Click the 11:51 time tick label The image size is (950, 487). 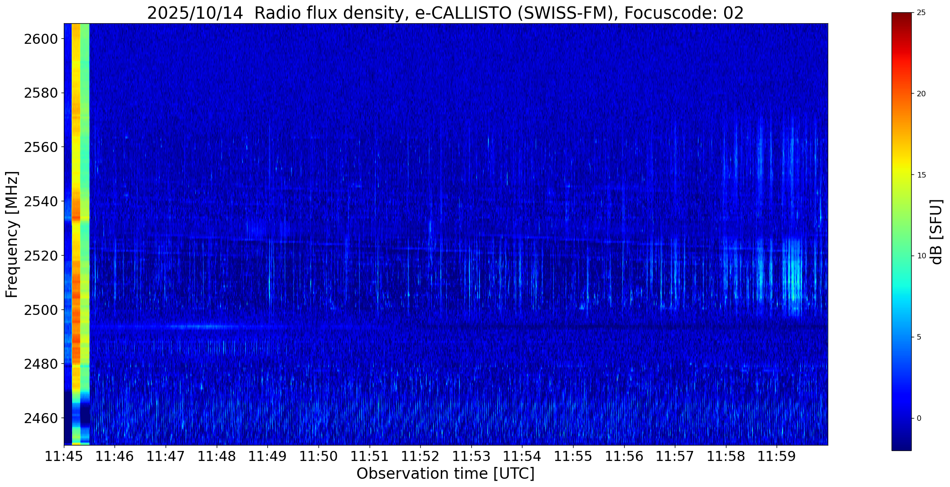pyautogui.click(x=370, y=456)
